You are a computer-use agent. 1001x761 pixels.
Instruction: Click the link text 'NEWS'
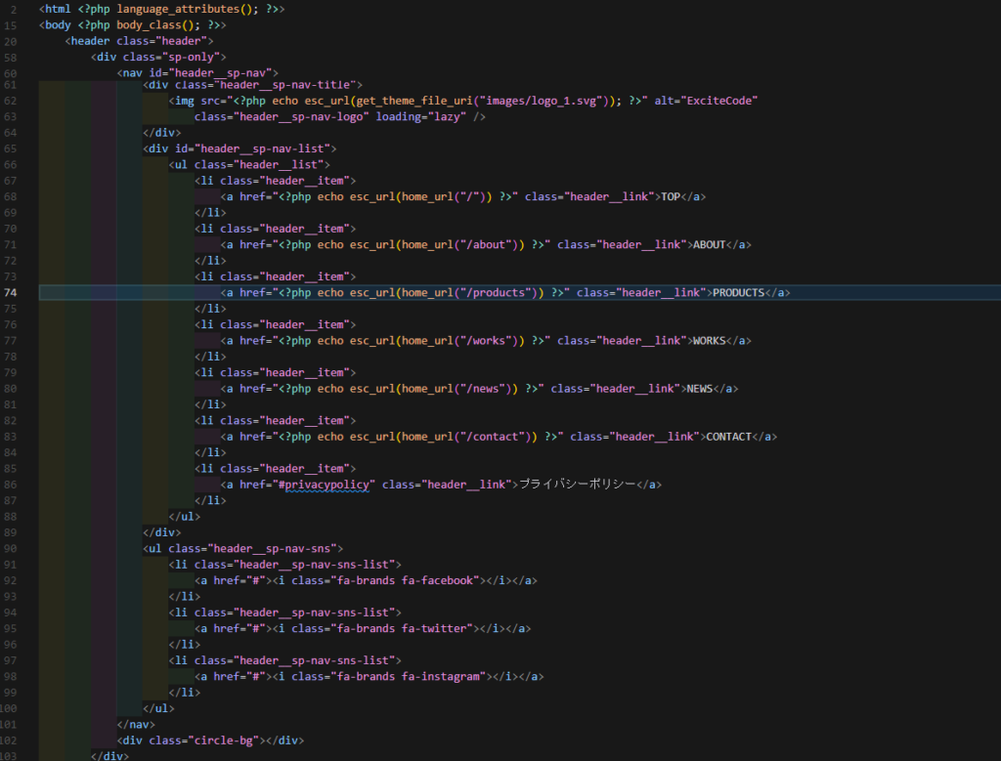pos(700,389)
